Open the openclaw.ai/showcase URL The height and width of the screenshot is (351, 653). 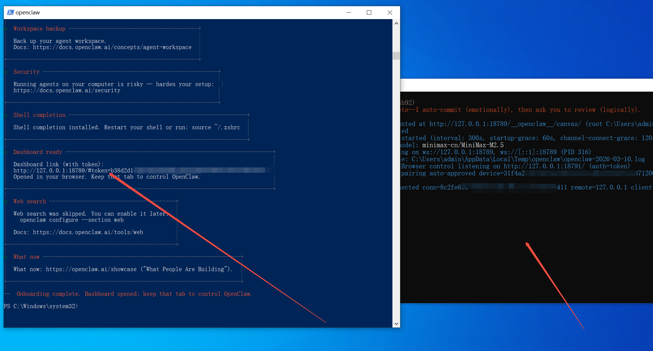pyautogui.click(x=91, y=269)
